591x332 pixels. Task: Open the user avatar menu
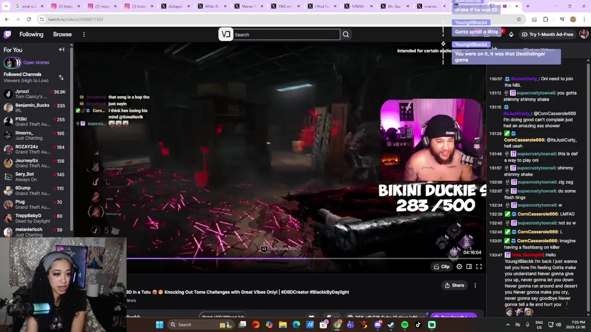(x=584, y=35)
